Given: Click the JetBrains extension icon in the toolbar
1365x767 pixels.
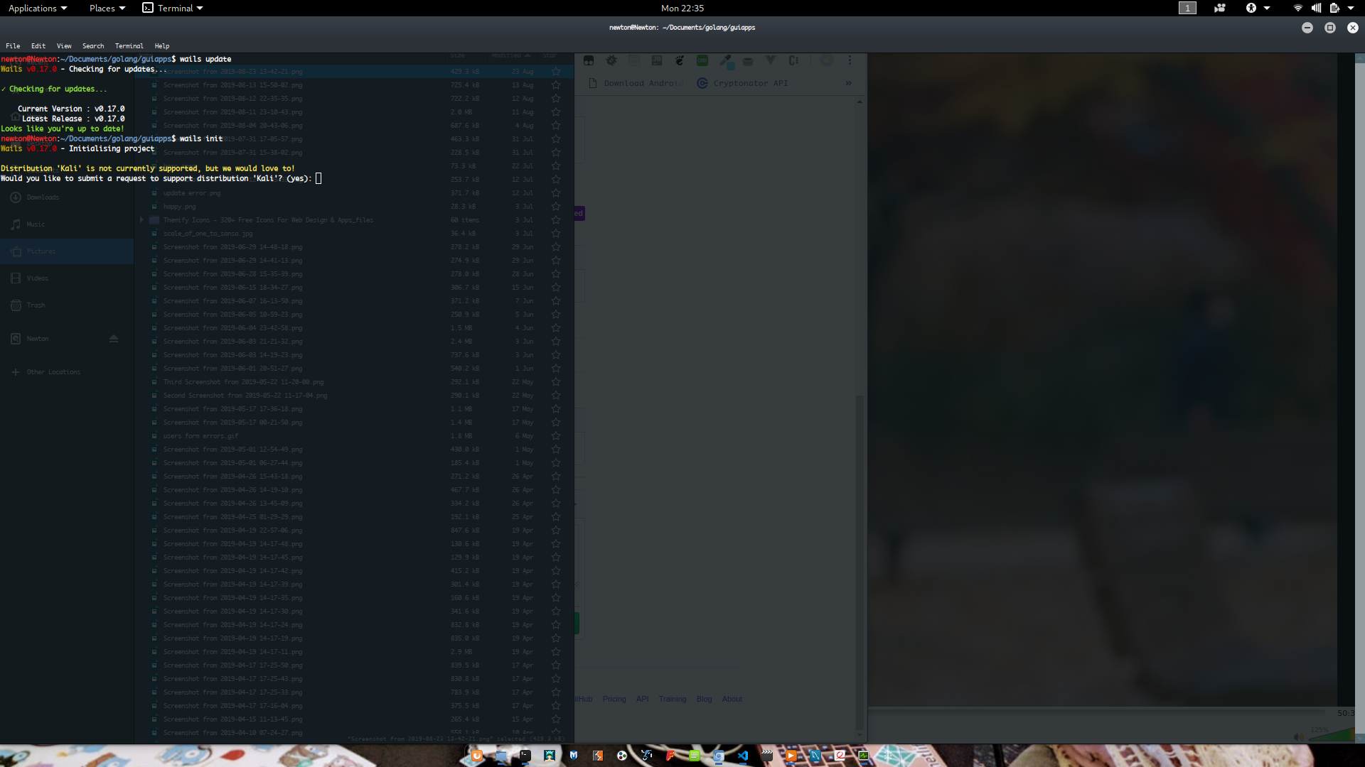Looking at the screenshot, I should point(656,61).
